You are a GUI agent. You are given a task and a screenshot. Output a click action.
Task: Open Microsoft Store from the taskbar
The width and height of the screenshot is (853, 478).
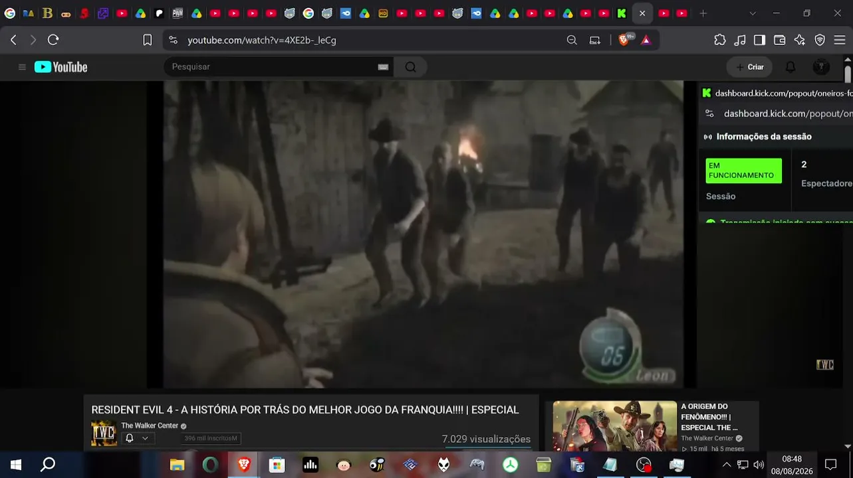[277, 465]
